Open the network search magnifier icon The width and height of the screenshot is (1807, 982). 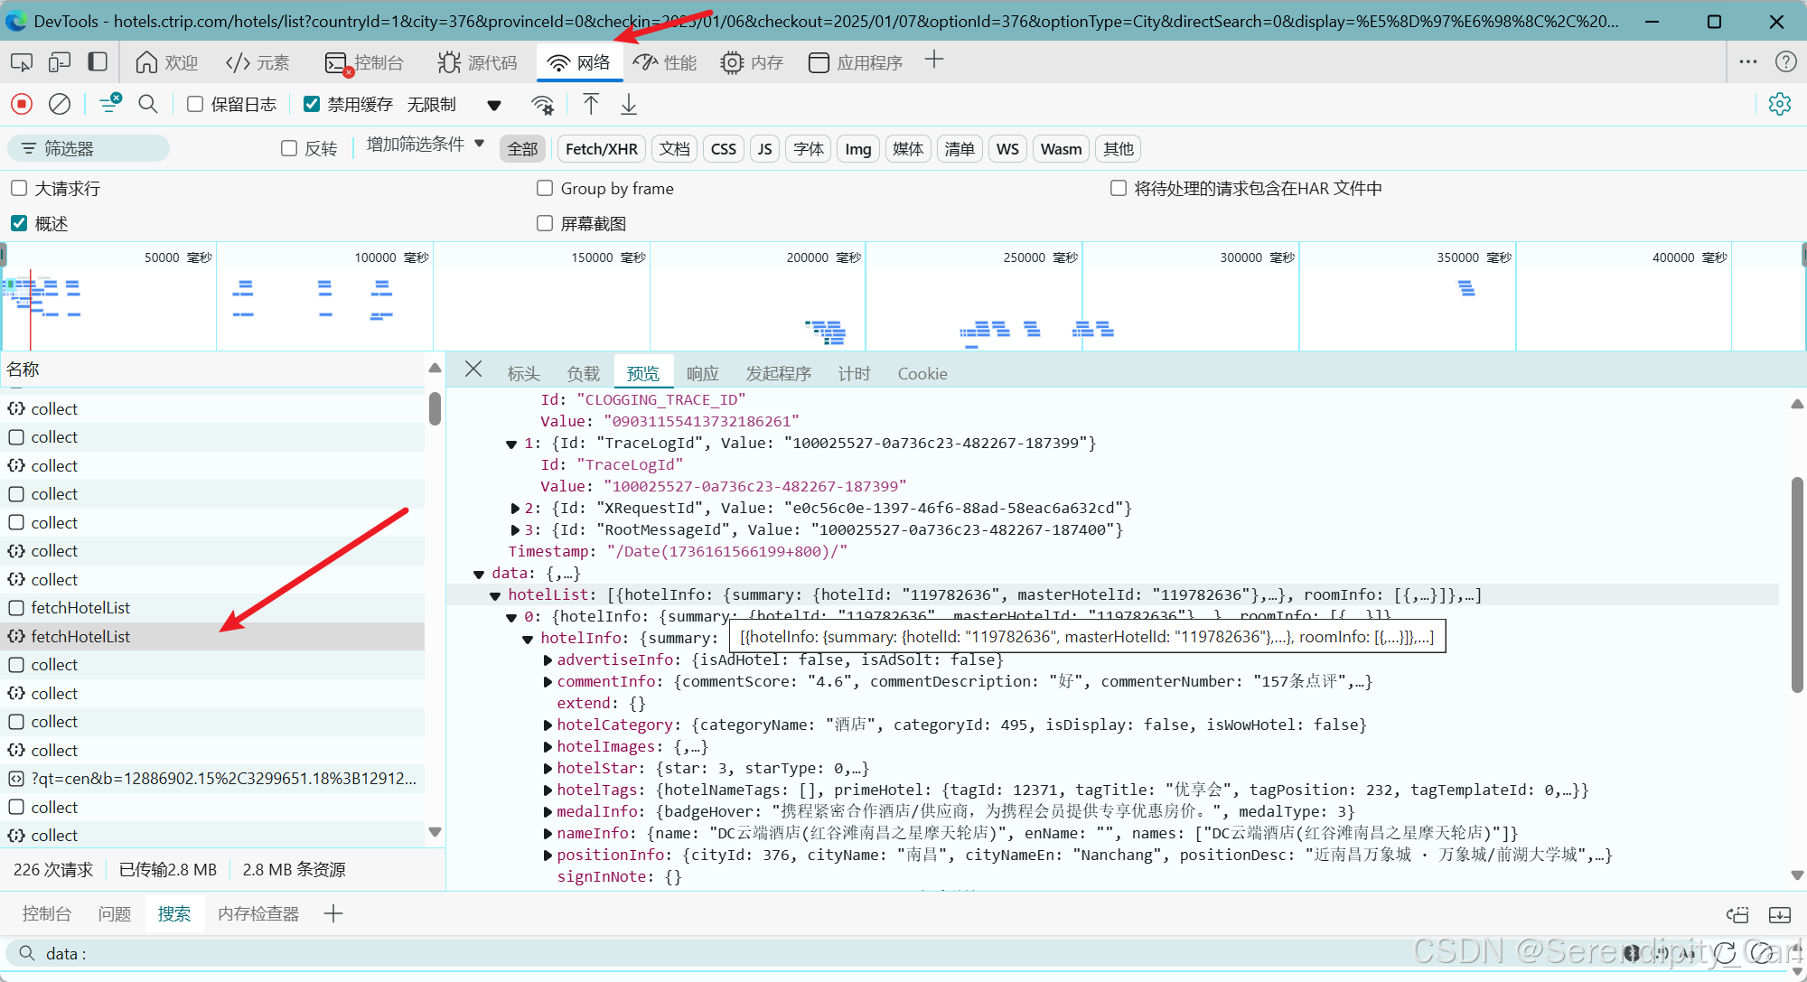coord(148,104)
